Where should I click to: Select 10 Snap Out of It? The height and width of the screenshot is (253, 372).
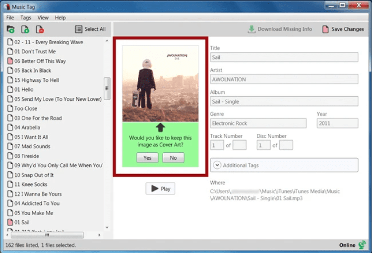click(x=34, y=175)
